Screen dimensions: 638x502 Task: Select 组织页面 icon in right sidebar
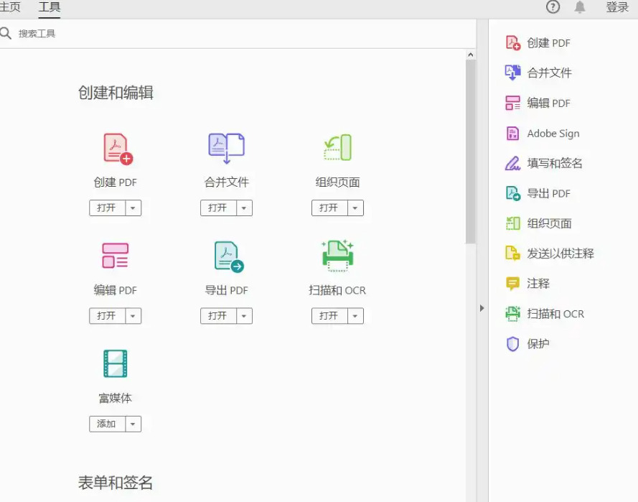512,223
